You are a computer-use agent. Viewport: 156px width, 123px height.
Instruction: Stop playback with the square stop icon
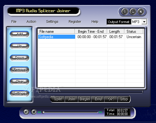pos(34,112)
